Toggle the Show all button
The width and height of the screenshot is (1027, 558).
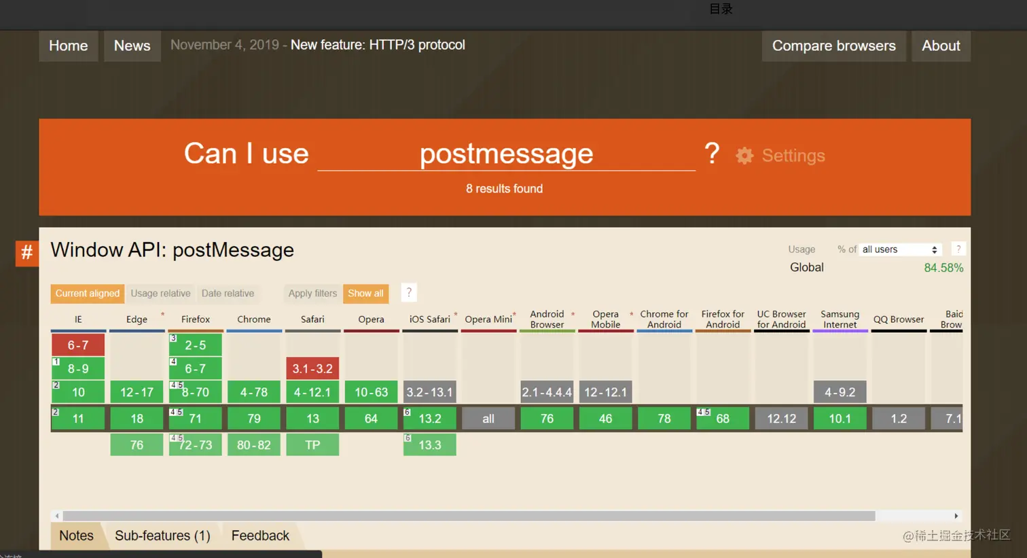point(365,294)
